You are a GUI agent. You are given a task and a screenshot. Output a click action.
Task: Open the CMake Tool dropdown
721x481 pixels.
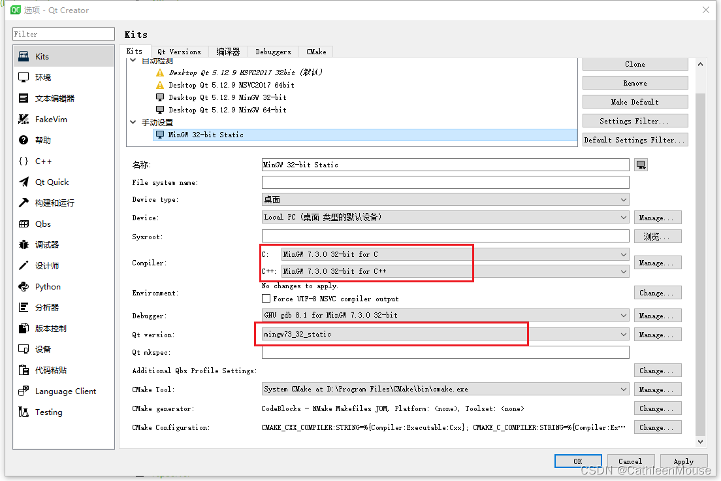click(x=445, y=390)
